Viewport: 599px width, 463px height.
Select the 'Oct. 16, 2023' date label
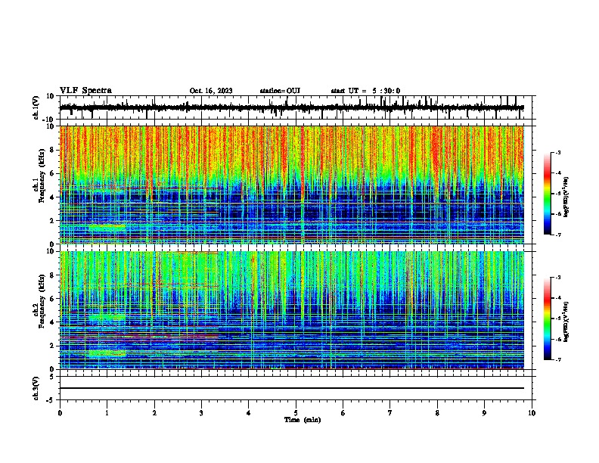click(211, 91)
